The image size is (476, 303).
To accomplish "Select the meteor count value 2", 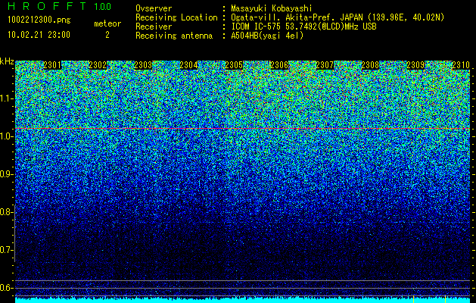I will click(107, 35).
